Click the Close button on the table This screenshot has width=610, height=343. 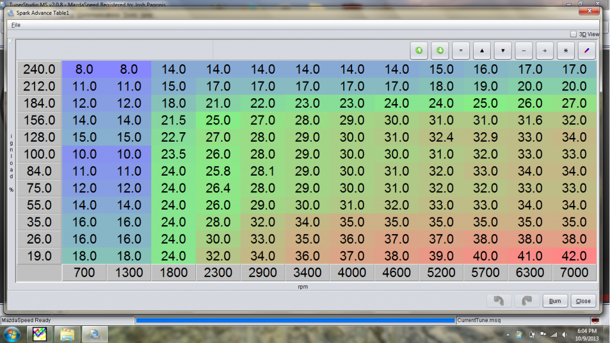(583, 301)
